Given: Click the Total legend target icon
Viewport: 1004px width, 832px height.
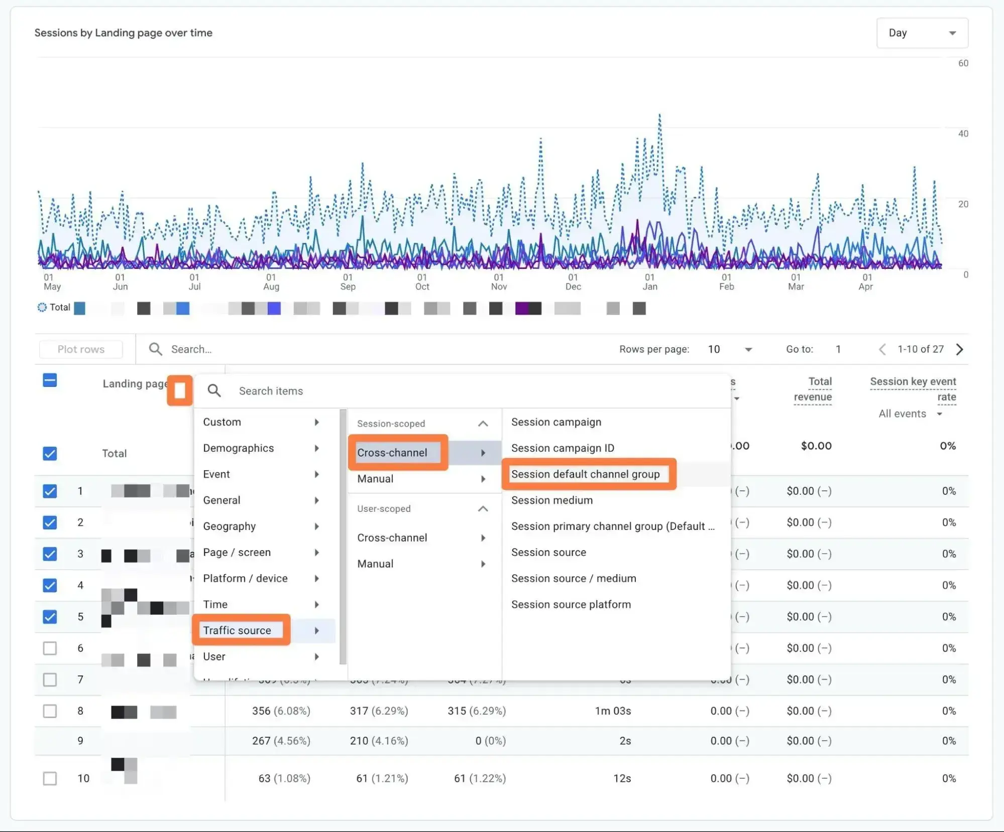Looking at the screenshot, I should pos(42,307).
